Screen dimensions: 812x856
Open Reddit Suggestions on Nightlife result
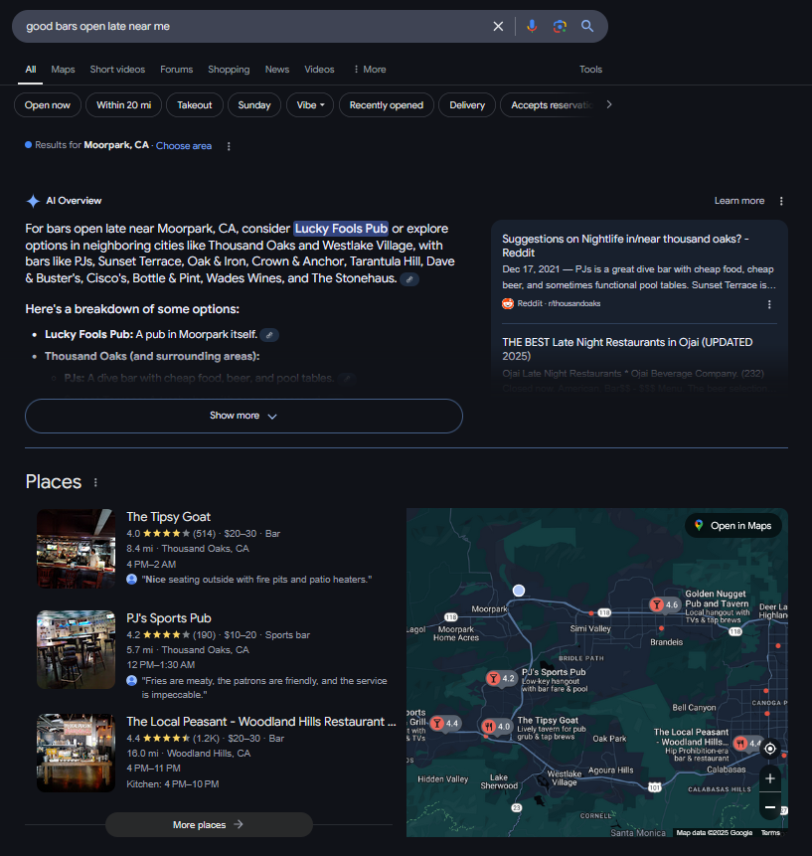[x=625, y=246]
